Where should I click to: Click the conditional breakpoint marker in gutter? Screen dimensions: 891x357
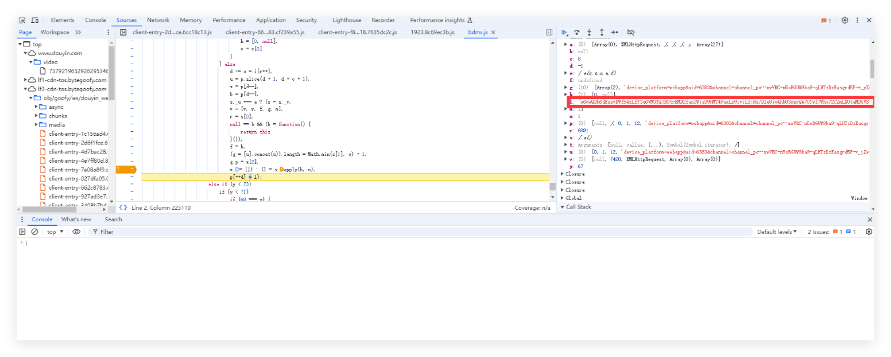(x=126, y=170)
